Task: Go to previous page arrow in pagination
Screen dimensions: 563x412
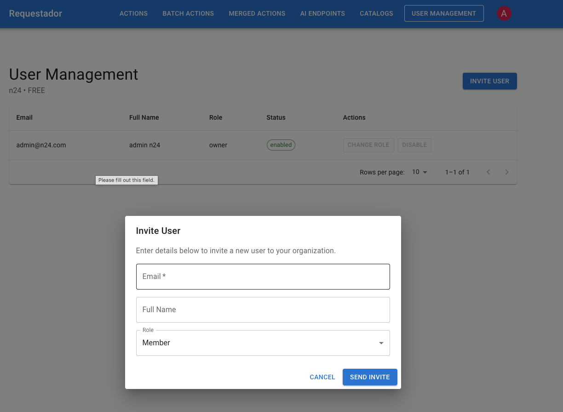Action: [x=488, y=172]
